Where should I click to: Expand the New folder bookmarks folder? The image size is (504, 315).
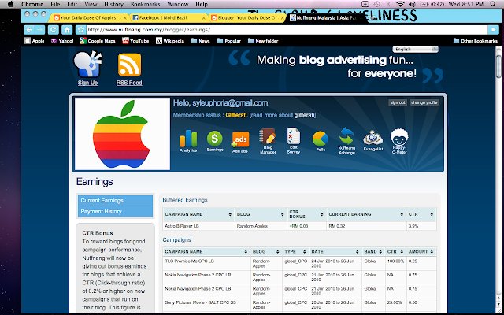pyautogui.click(x=263, y=41)
